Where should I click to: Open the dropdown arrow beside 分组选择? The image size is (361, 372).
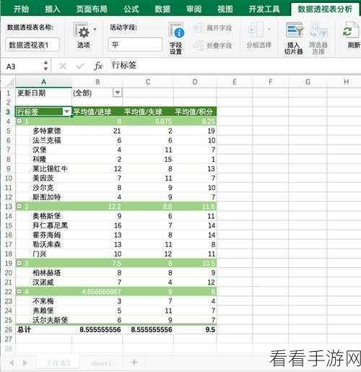(x=269, y=30)
